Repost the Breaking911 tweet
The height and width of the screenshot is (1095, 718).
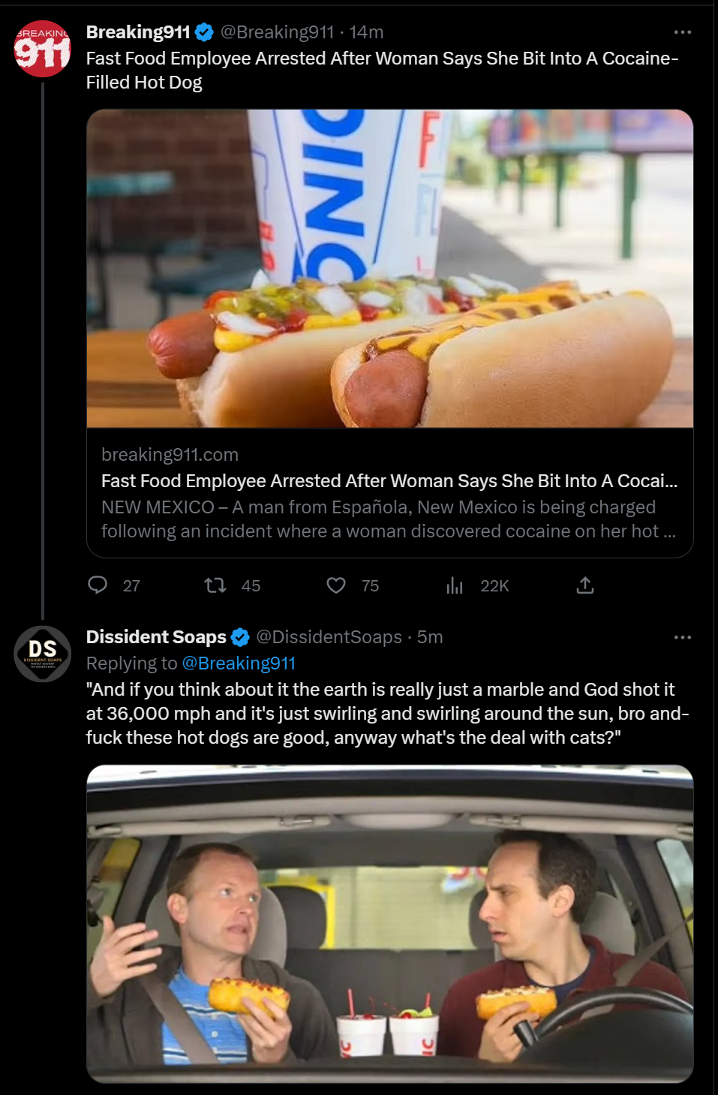click(215, 585)
